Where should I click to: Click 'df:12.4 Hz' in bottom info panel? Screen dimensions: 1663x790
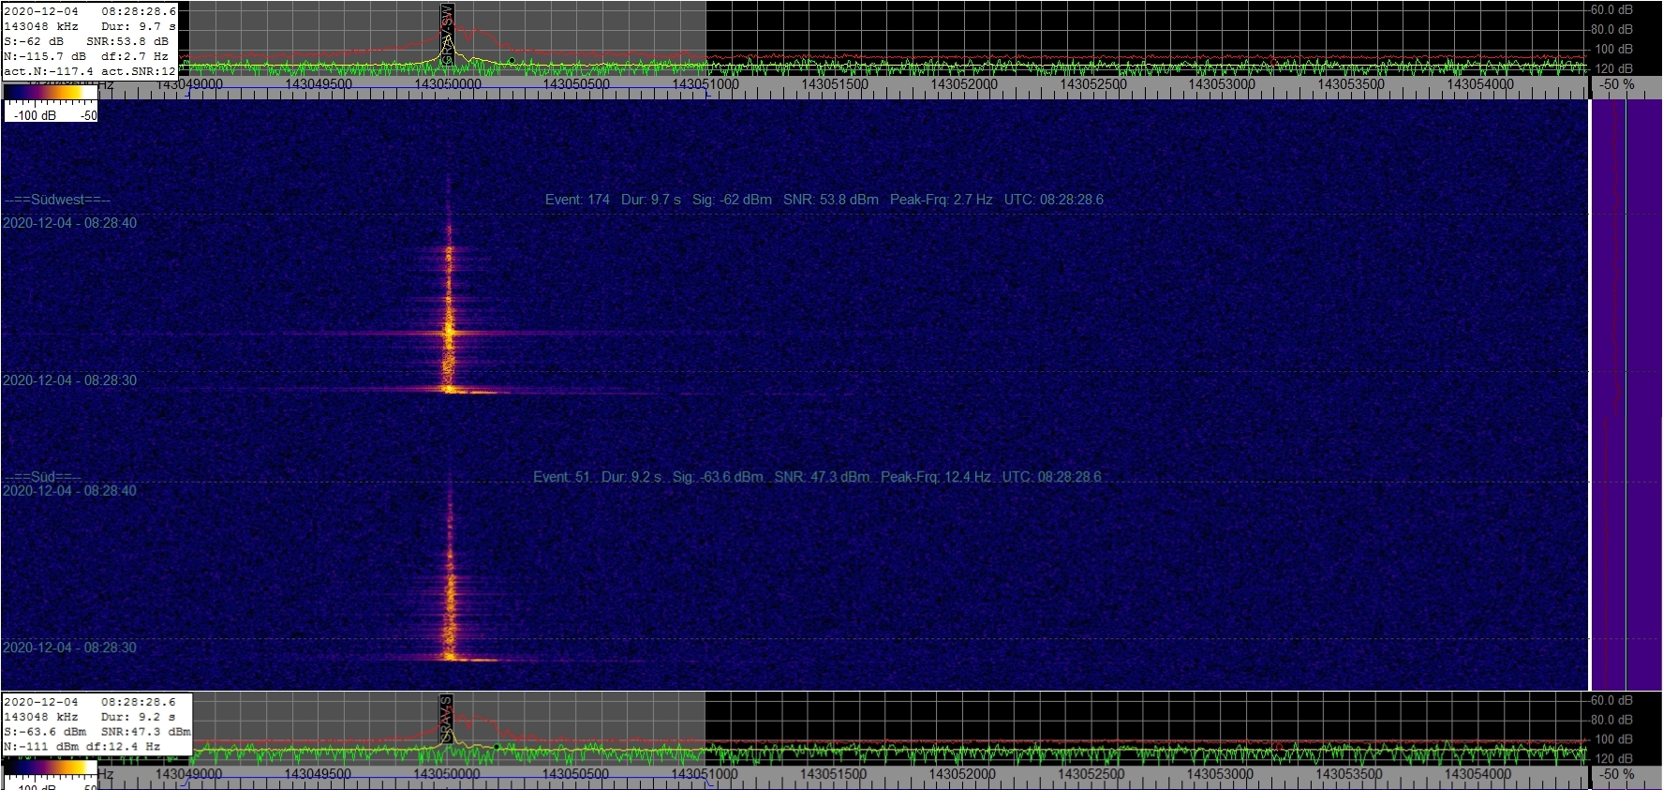point(123,747)
